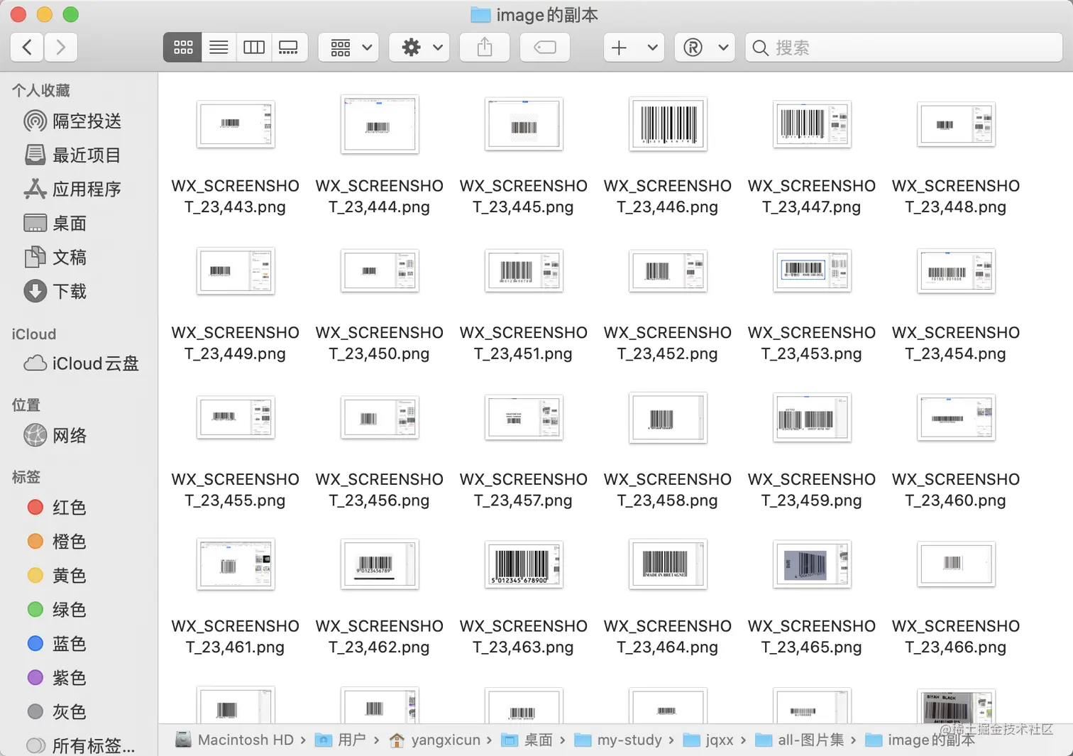Select the 黄色 yellow tag
The image size is (1073, 756).
point(57,576)
